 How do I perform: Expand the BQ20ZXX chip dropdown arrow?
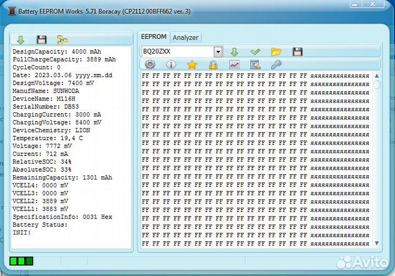click(x=218, y=51)
